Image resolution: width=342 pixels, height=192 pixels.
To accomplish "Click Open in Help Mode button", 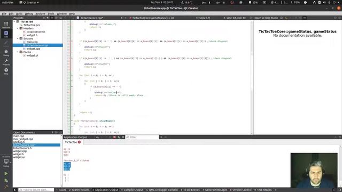I will 266,18.
